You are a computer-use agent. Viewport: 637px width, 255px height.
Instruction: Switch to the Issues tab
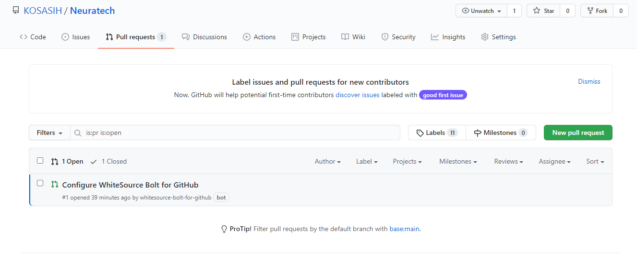76,37
